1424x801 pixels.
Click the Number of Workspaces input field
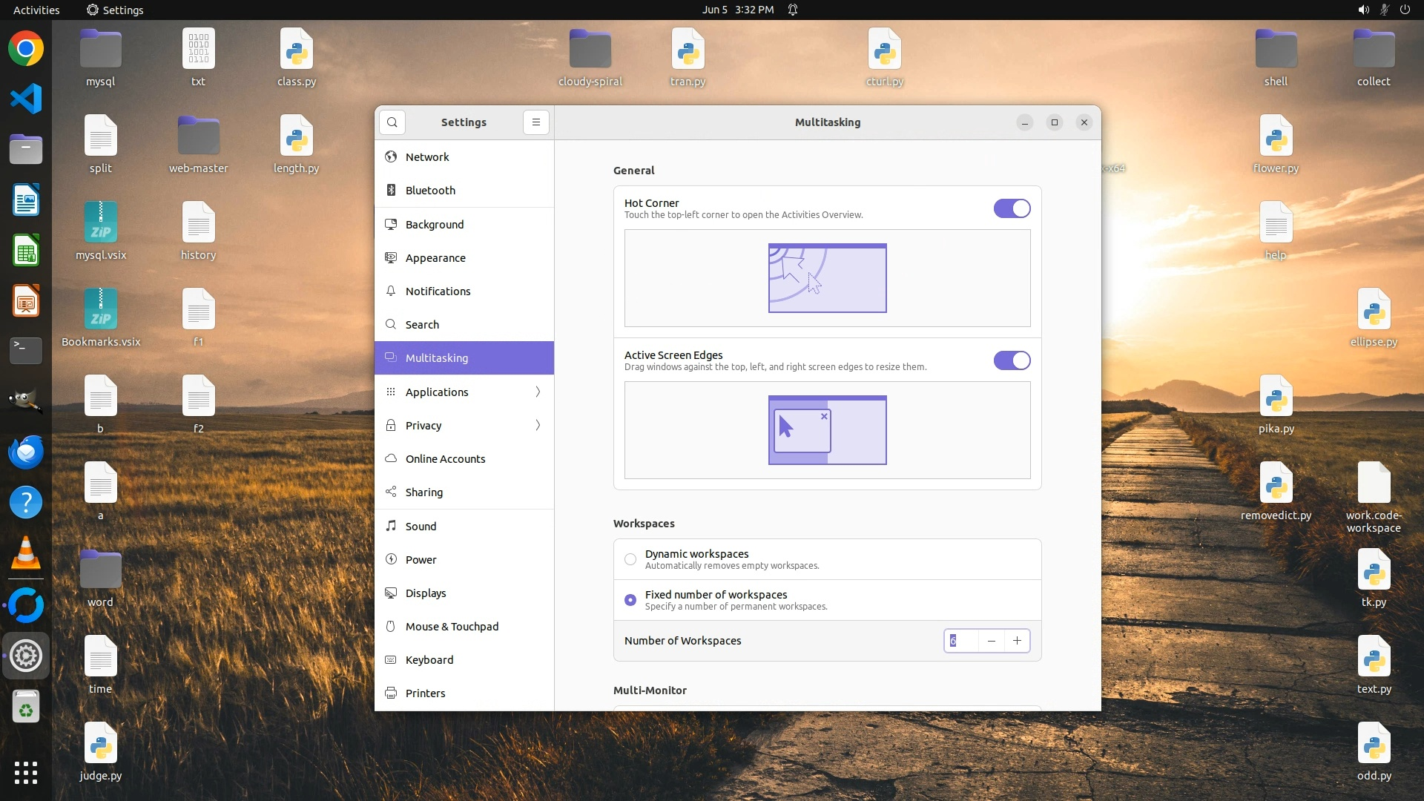click(962, 641)
